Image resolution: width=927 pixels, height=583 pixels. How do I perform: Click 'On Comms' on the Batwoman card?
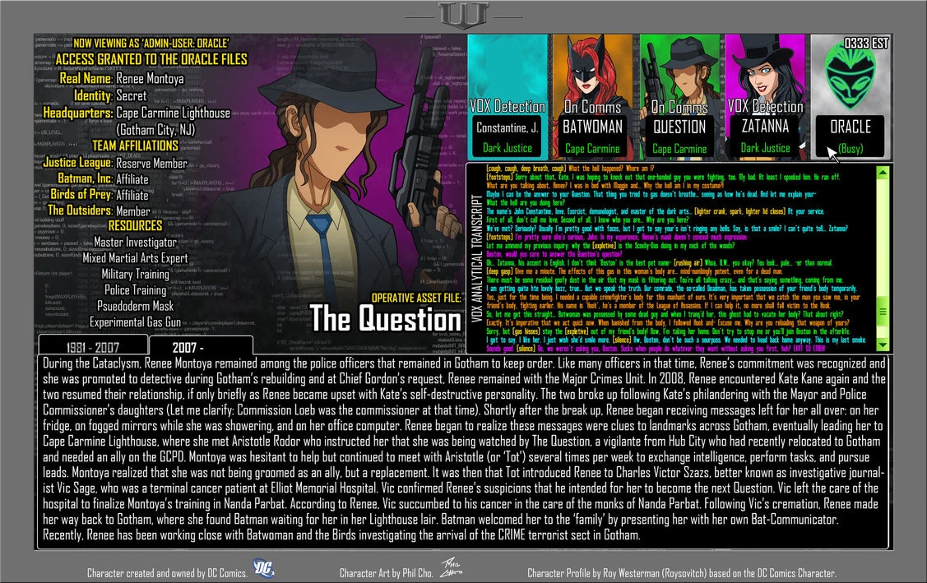(x=592, y=107)
